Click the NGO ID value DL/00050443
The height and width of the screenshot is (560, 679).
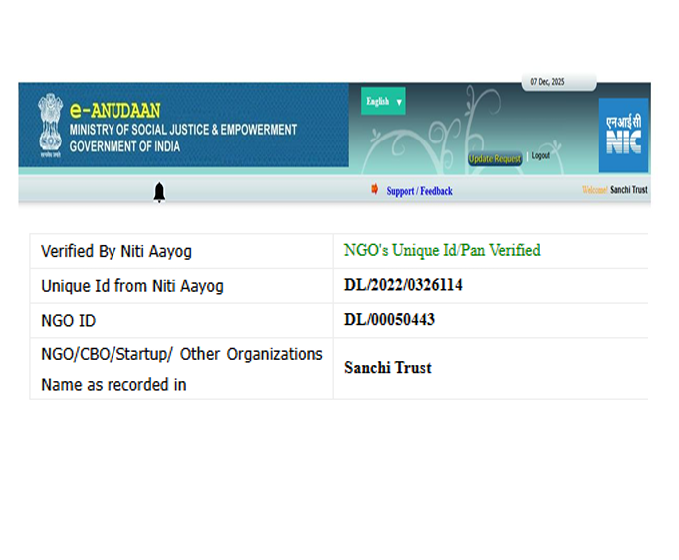click(389, 320)
